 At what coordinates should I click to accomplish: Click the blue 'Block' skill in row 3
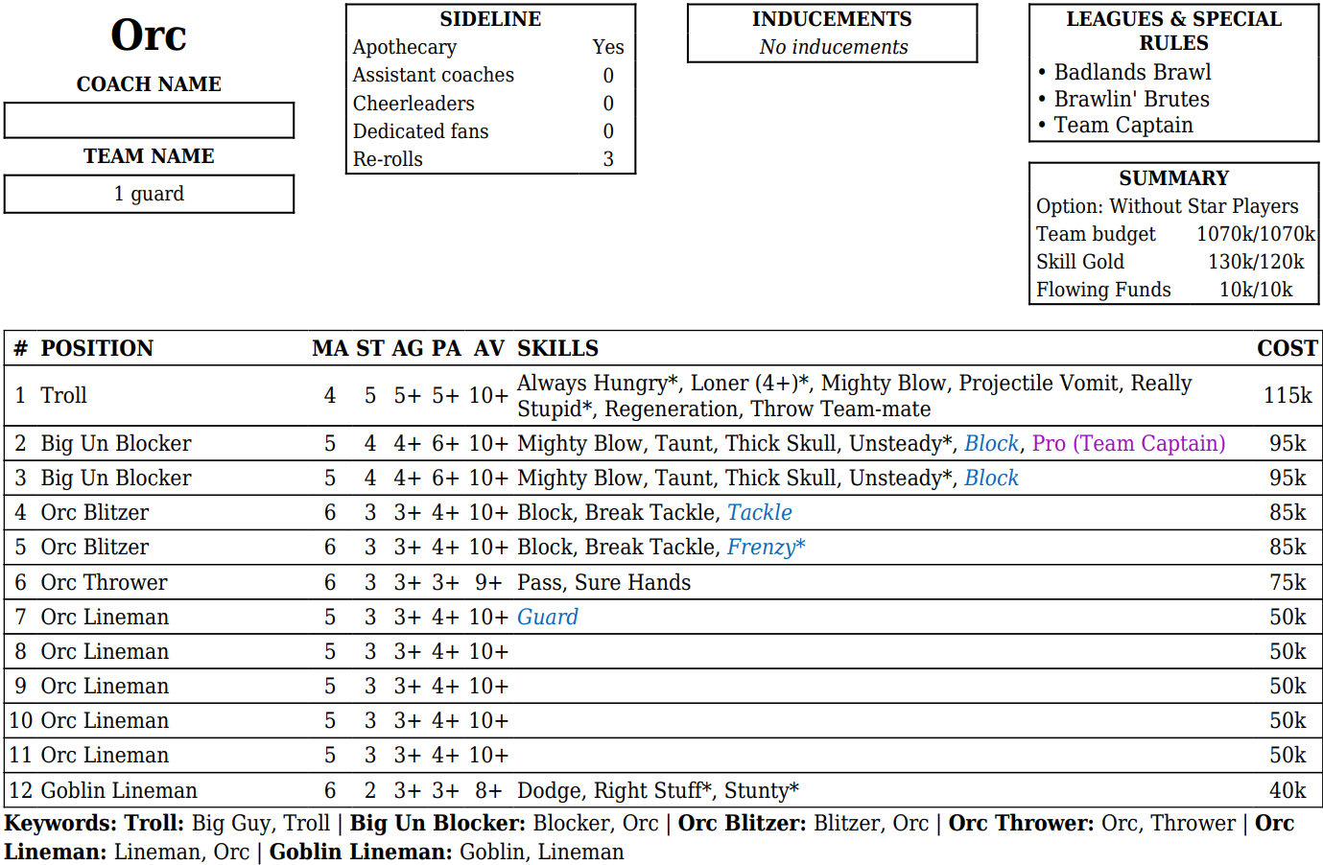[991, 478]
